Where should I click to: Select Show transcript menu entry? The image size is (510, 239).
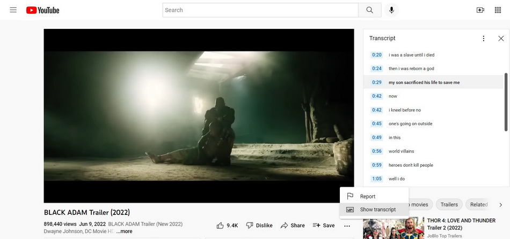[x=377, y=210]
